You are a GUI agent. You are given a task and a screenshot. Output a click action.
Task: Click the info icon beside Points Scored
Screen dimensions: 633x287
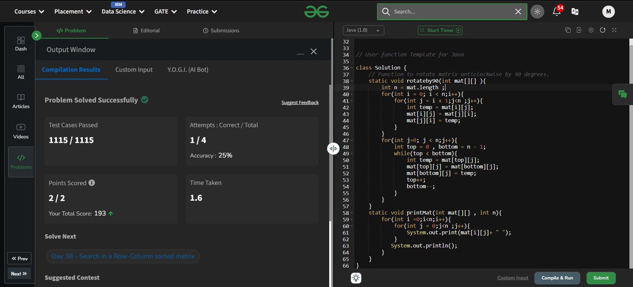click(x=92, y=183)
